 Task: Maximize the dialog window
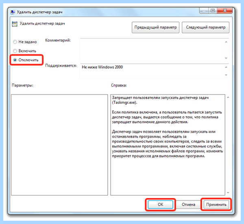(x=213, y=11)
